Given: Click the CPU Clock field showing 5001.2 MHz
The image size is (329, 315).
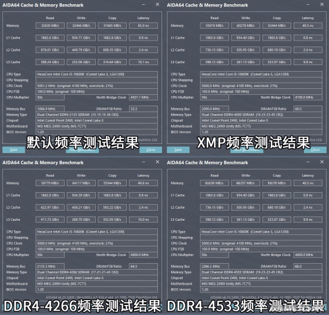Looking at the screenshot, I should [97, 86].
